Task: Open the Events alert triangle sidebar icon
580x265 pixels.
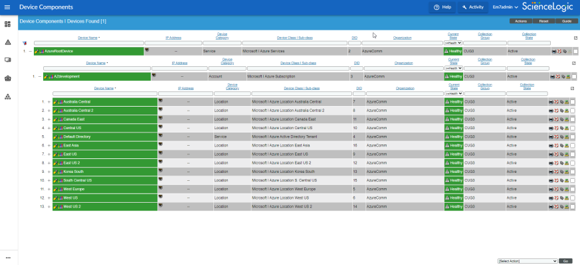Action: [x=7, y=42]
